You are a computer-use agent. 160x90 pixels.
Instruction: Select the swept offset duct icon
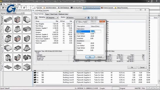[x=8, y=38]
